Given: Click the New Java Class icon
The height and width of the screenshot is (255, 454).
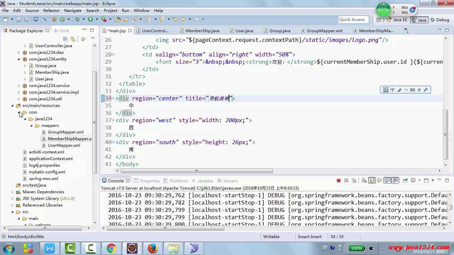Looking at the screenshot, I should pyautogui.click(x=62, y=20).
